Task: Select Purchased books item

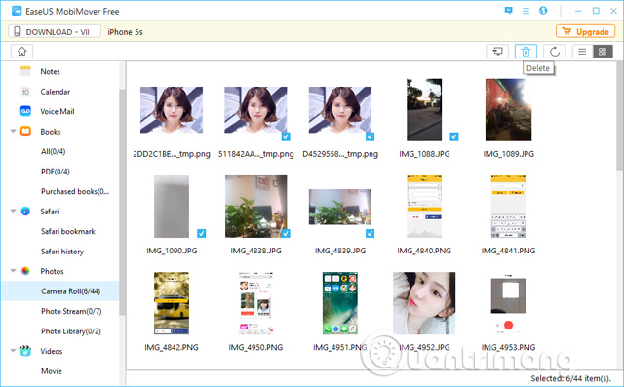Action: coord(75,191)
